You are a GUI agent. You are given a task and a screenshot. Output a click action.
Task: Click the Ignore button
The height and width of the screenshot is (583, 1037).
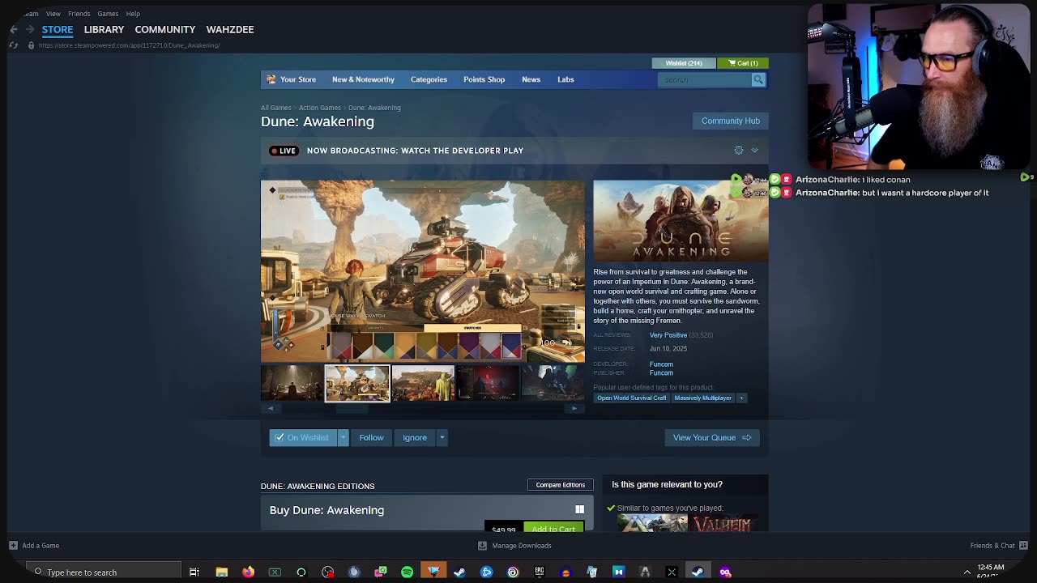[415, 437]
